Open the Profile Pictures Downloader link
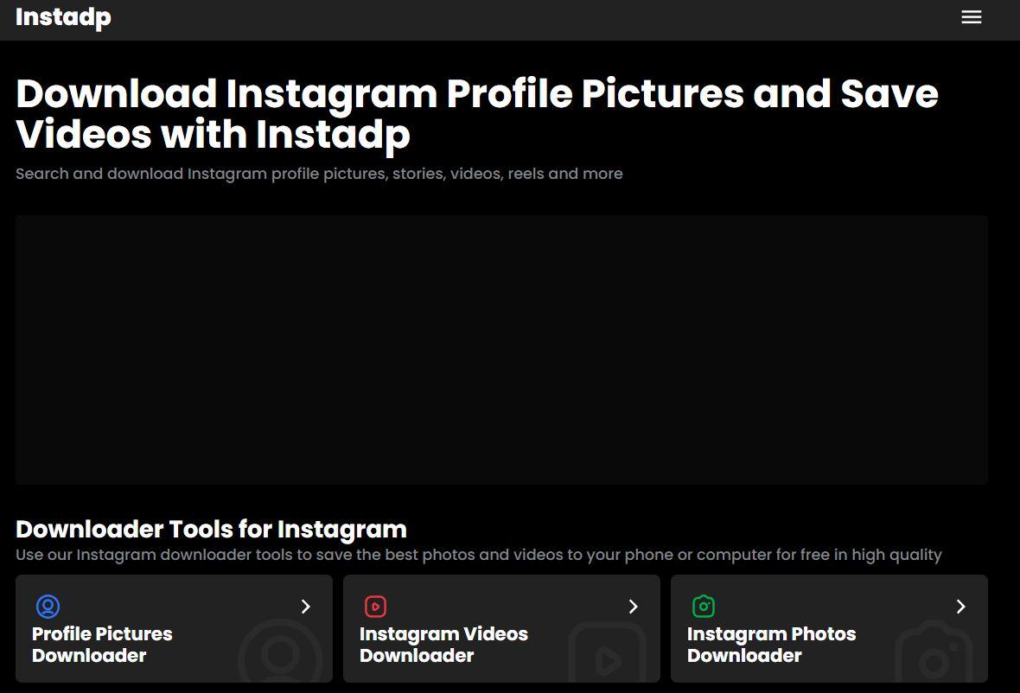 pos(101,644)
